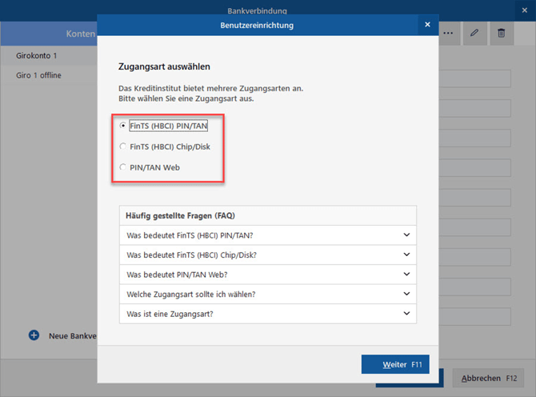Screen dimensions: 536x397
Task: Click the trash can delete icon
Action: 502,33
